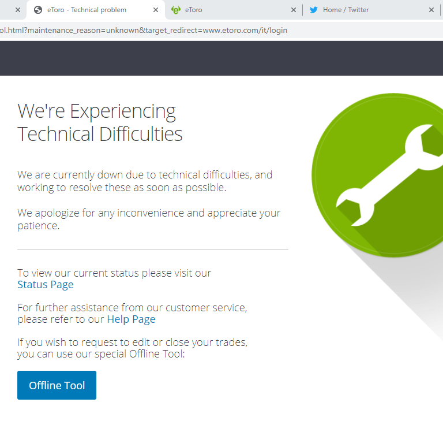
Task: Open the Help Page link
Action: pos(132,319)
